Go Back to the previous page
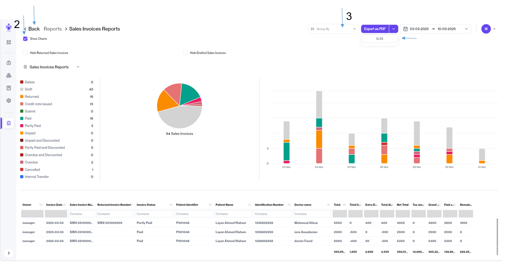 [33, 29]
